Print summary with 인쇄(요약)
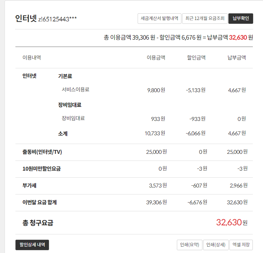263x253 pixels. click(x=189, y=245)
